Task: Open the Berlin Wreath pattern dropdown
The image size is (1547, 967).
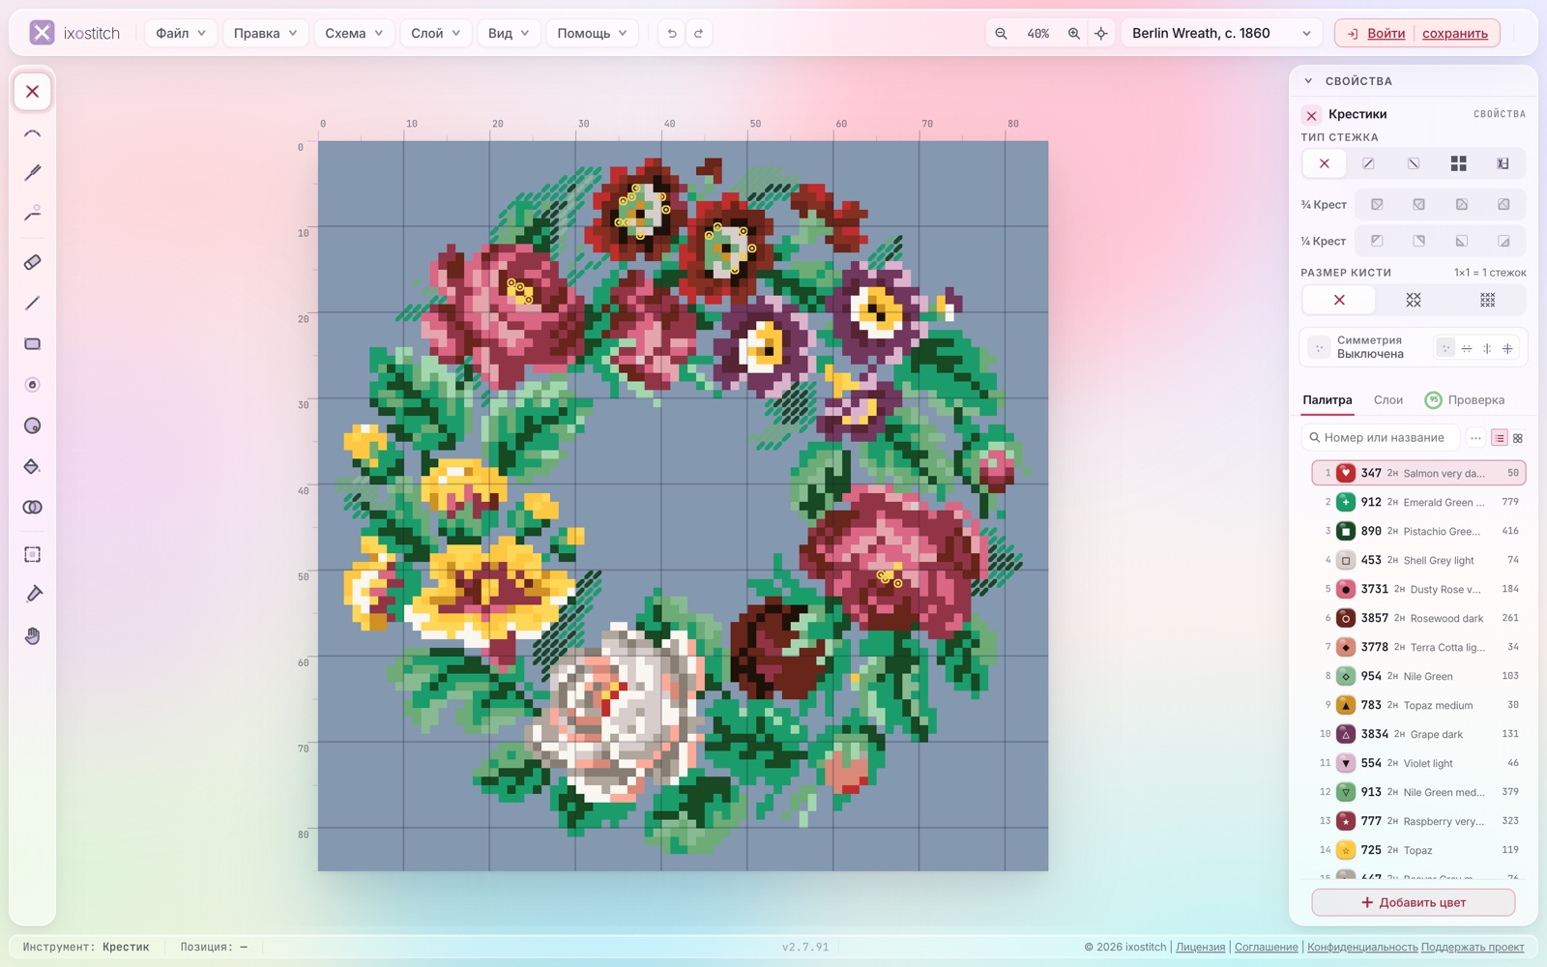Action: 1221,33
